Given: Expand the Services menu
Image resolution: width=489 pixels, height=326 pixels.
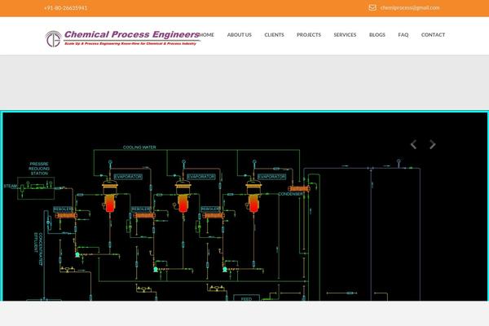Looking at the screenshot, I should pyautogui.click(x=345, y=35).
